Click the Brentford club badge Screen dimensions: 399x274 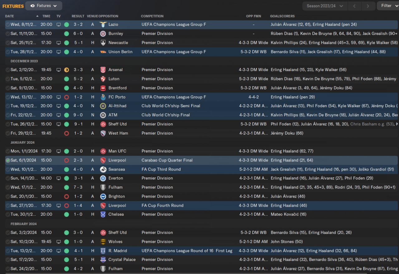coord(103,88)
